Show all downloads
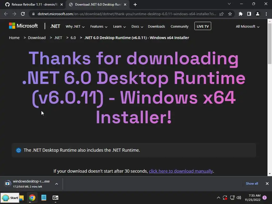 [x=252, y=184]
